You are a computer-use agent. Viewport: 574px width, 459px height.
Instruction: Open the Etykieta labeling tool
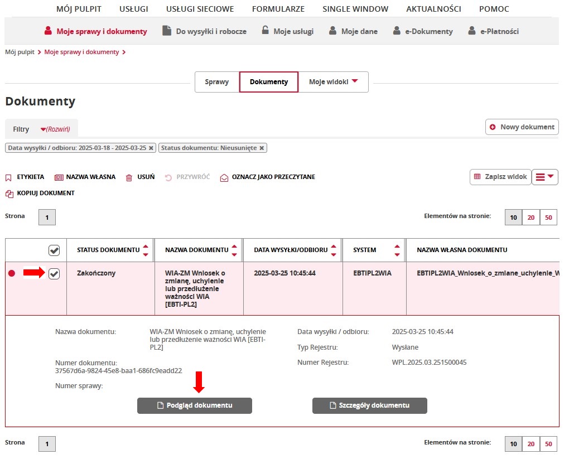click(x=8, y=177)
